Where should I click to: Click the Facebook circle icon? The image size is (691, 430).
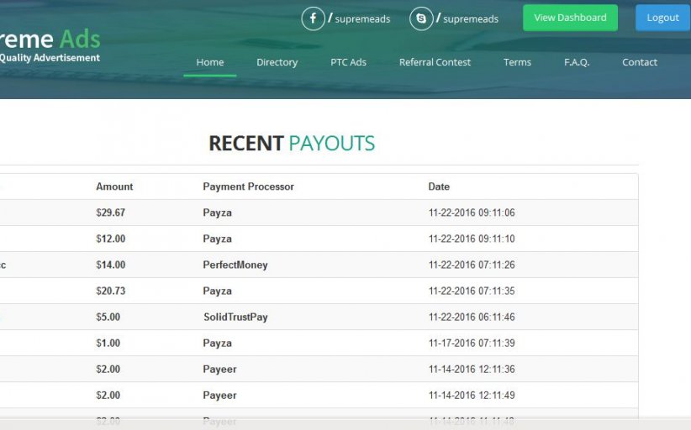click(313, 18)
